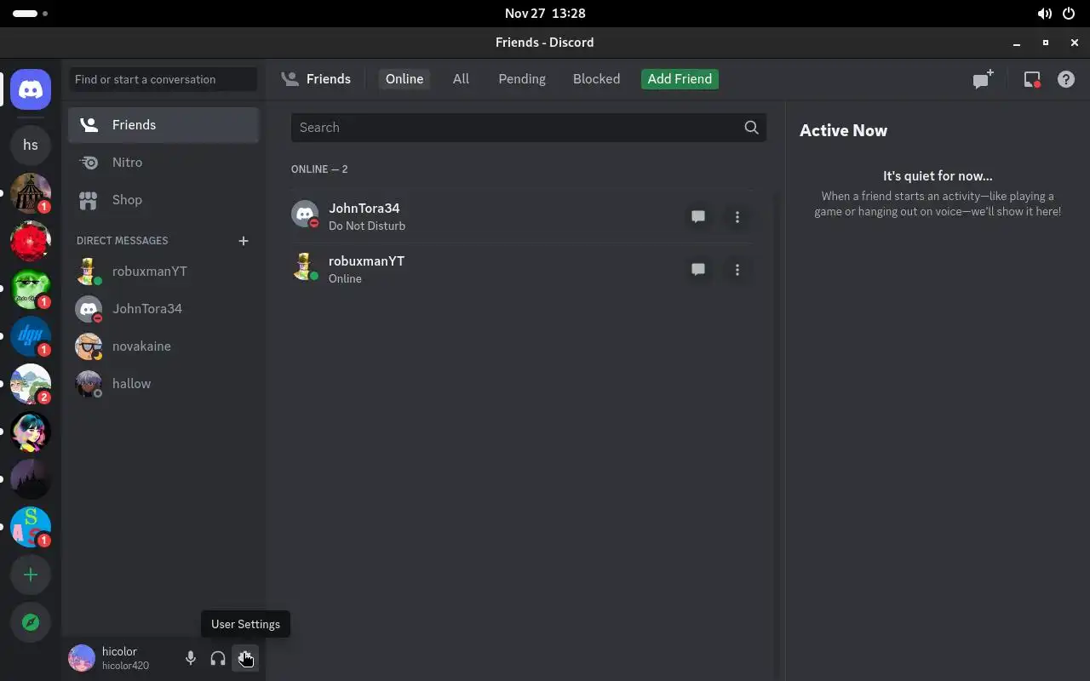Click the Add Friend button
The image size is (1090, 681).
(x=680, y=79)
